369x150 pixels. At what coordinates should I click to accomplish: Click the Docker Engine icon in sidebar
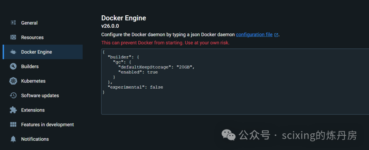point(13,52)
